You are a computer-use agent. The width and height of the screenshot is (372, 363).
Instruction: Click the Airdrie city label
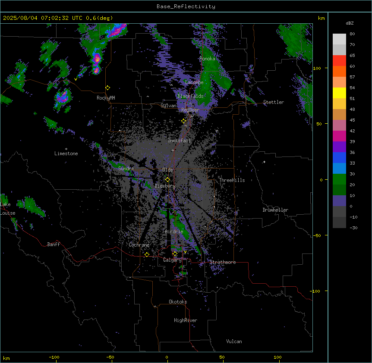(x=174, y=232)
